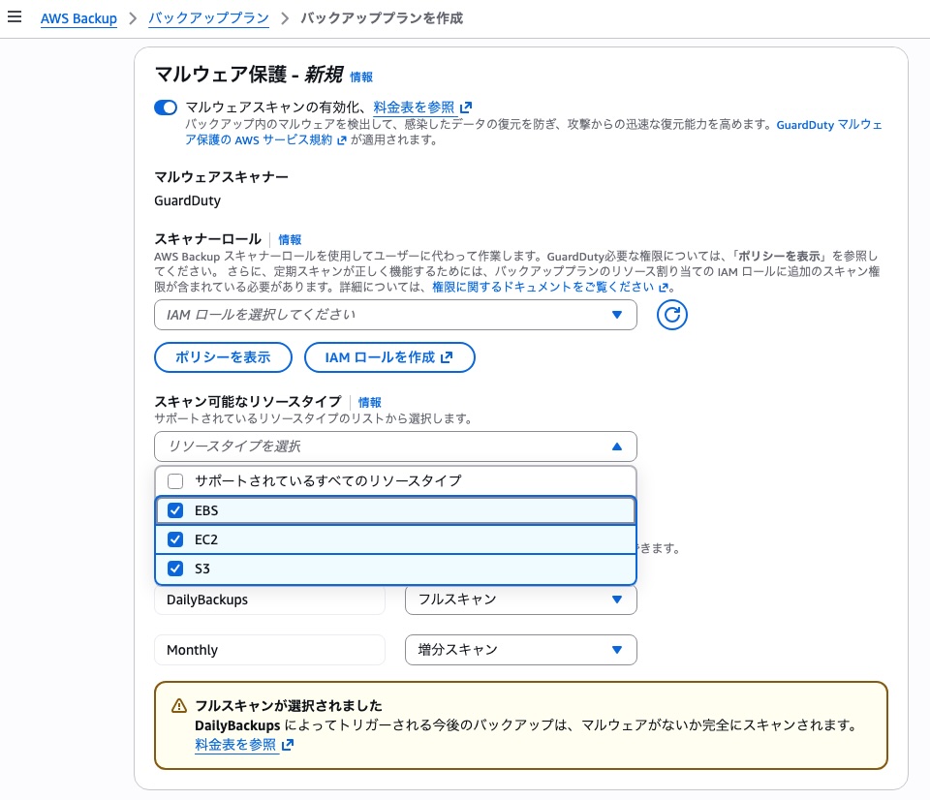
Task: Open 料金表を参照 link in warning alert
Action: coord(235,745)
